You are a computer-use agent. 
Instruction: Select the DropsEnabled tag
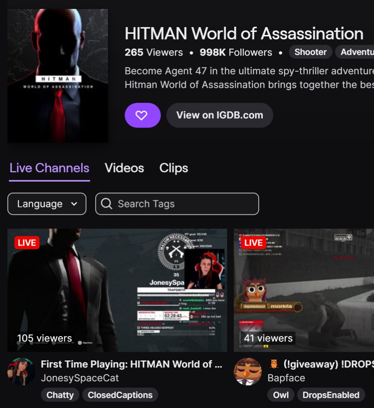point(331,395)
